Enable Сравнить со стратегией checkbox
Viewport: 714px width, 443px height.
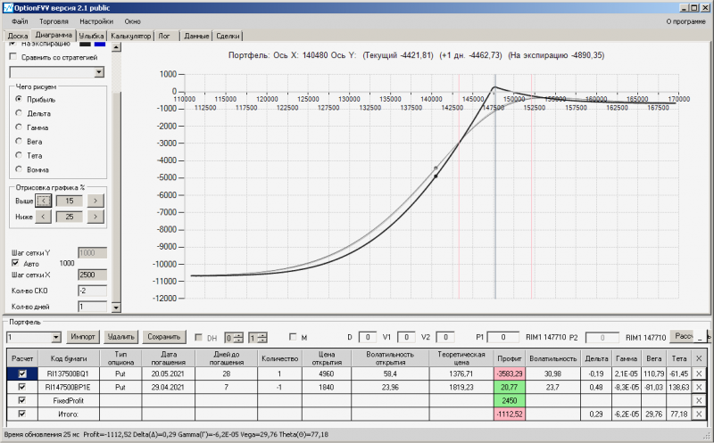pyautogui.click(x=12, y=56)
